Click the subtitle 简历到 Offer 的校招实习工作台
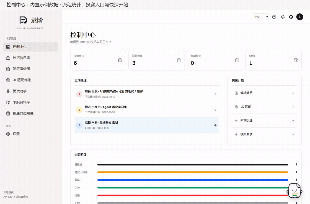The width and height of the screenshot is (310, 204). click(x=91, y=42)
